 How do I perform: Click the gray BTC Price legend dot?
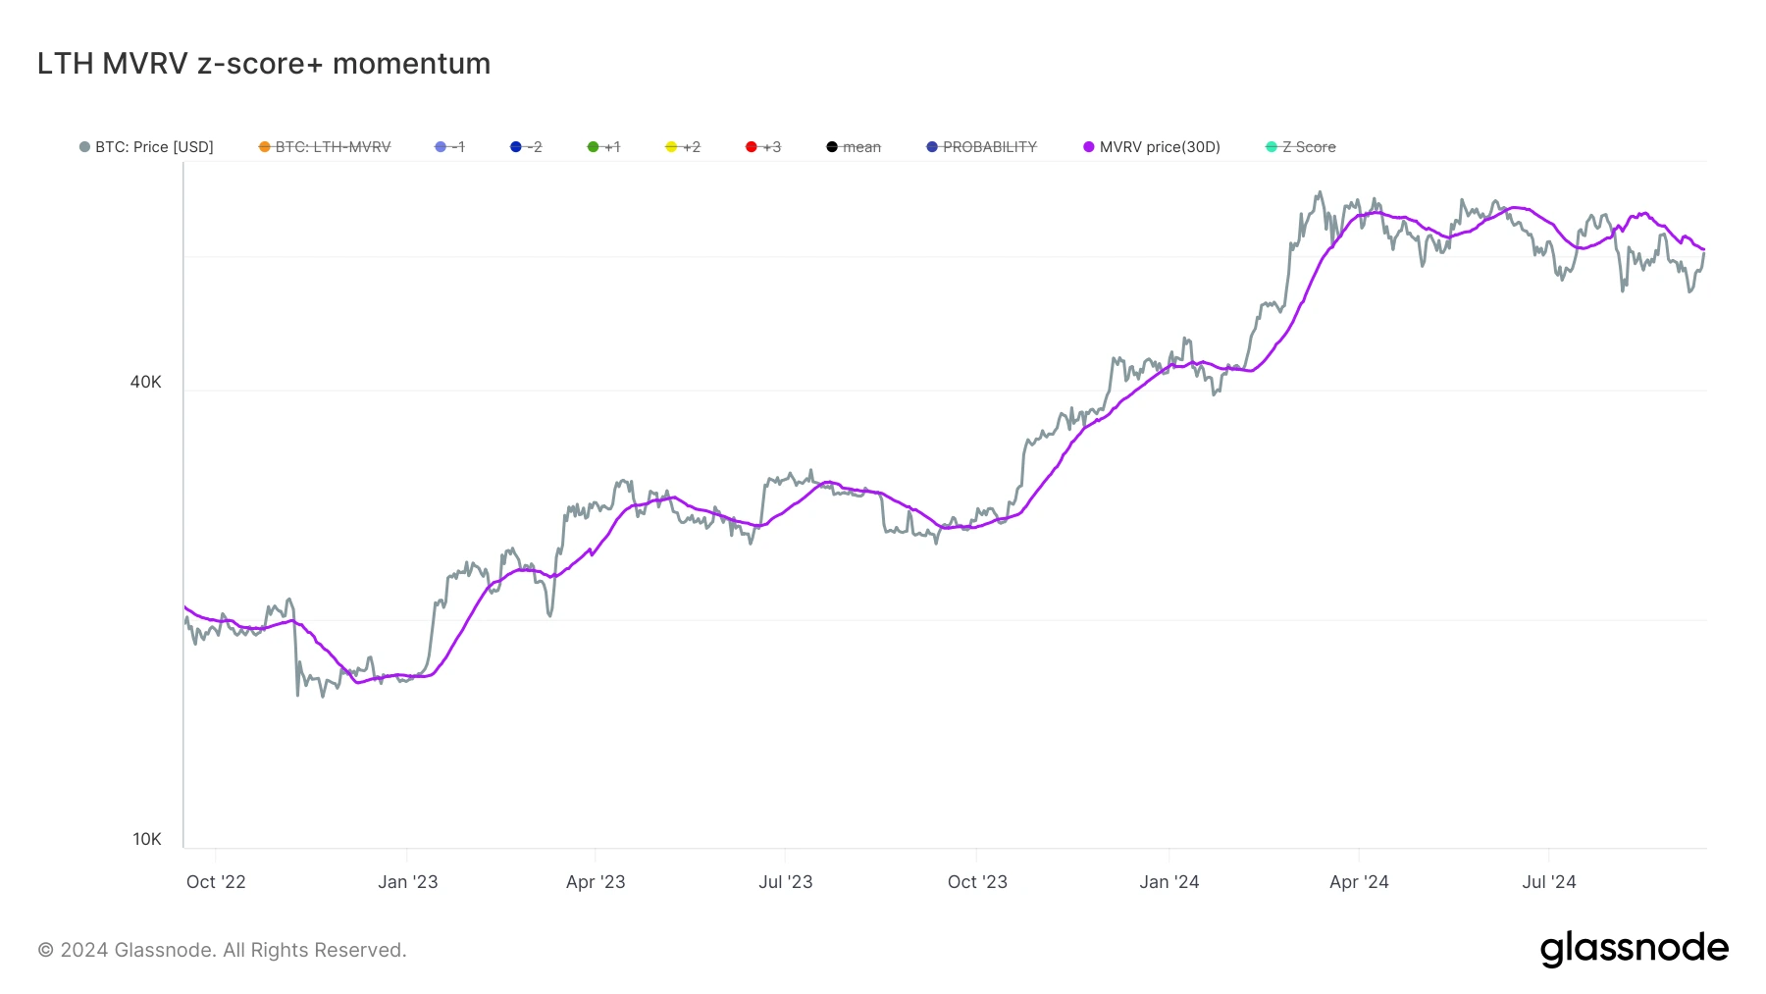point(84,147)
